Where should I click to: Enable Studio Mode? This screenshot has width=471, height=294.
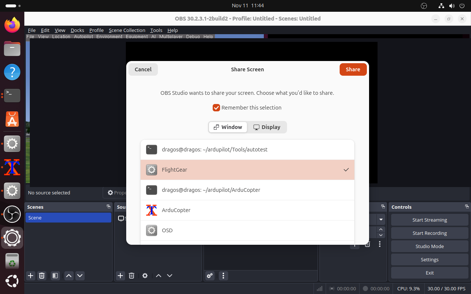pos(429,246)
